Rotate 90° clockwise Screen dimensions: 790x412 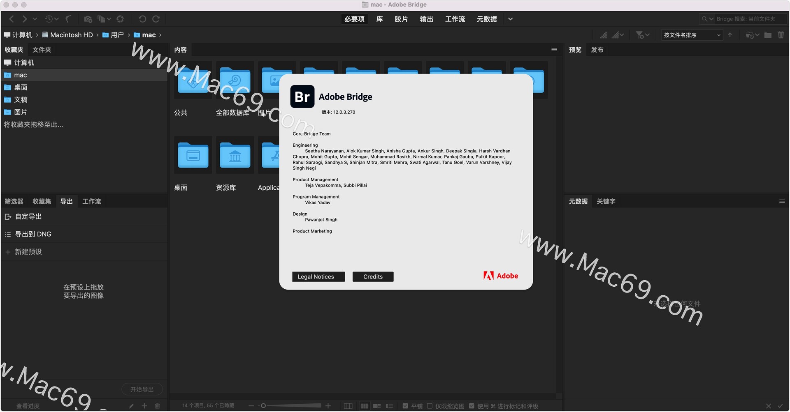156,19
